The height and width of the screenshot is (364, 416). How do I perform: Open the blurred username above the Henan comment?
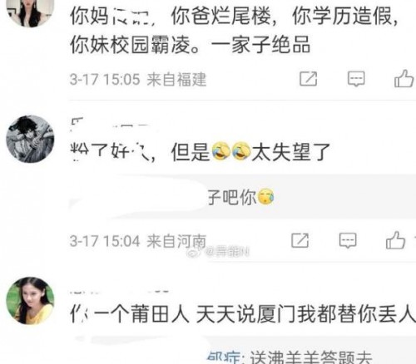tap(111, 124)
